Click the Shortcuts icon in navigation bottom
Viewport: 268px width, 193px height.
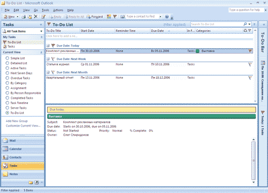tap(36, 182)
